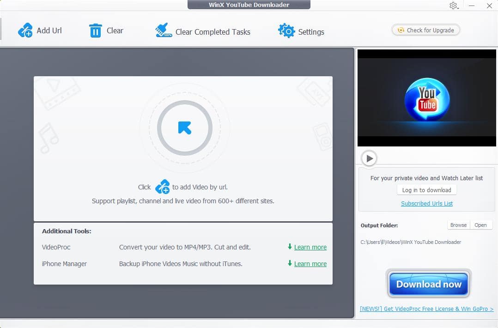Click the small cloud icon in the instruction text
498x328 pixels.
coord(162,187)
